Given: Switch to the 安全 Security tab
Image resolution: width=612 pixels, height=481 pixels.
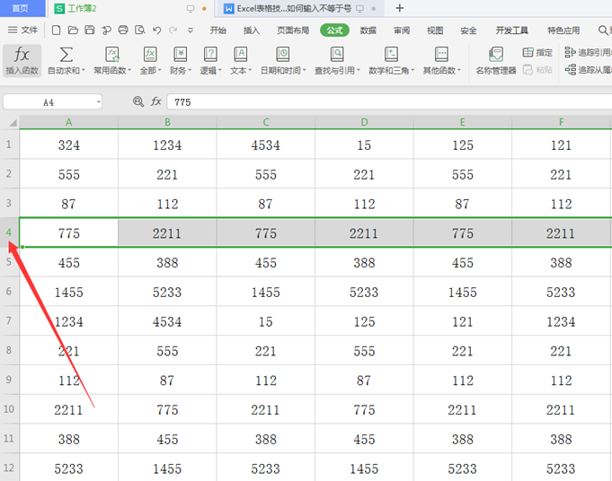Looking at the screenshot, I should (x=468, y=31).
